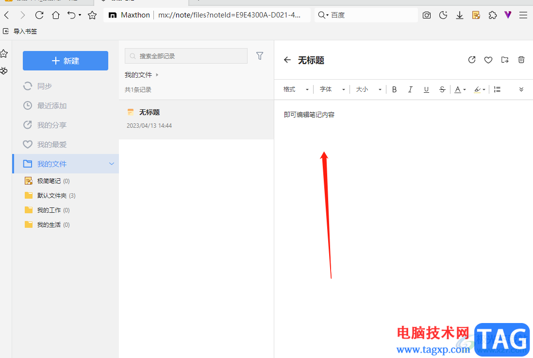Screen dimensions: 533x358
Task: Toggle night mode moon icon
Action: click(443, 15)
